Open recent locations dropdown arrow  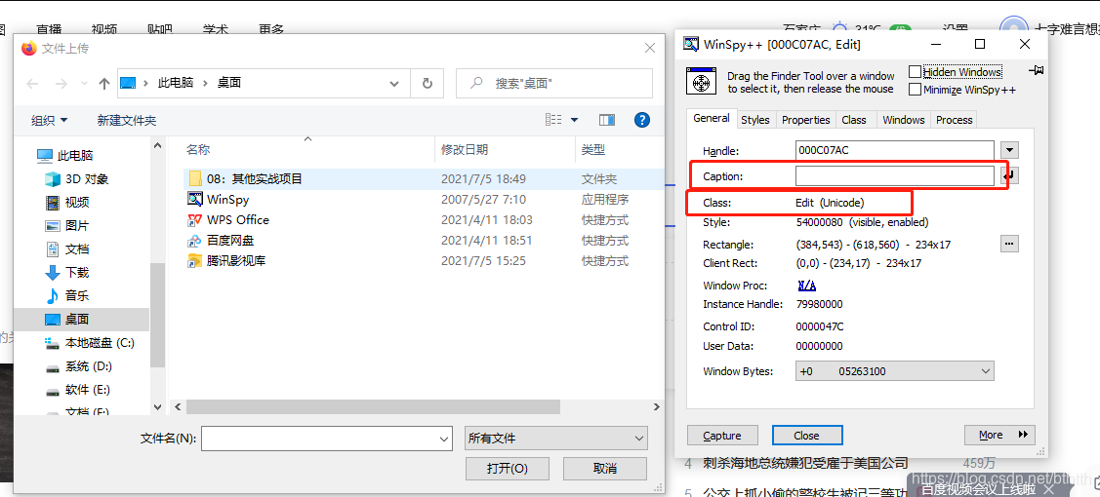click(x=84, y=83)
